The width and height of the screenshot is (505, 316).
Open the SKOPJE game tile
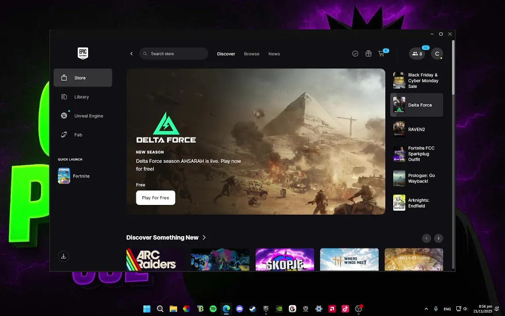point(285,259)
